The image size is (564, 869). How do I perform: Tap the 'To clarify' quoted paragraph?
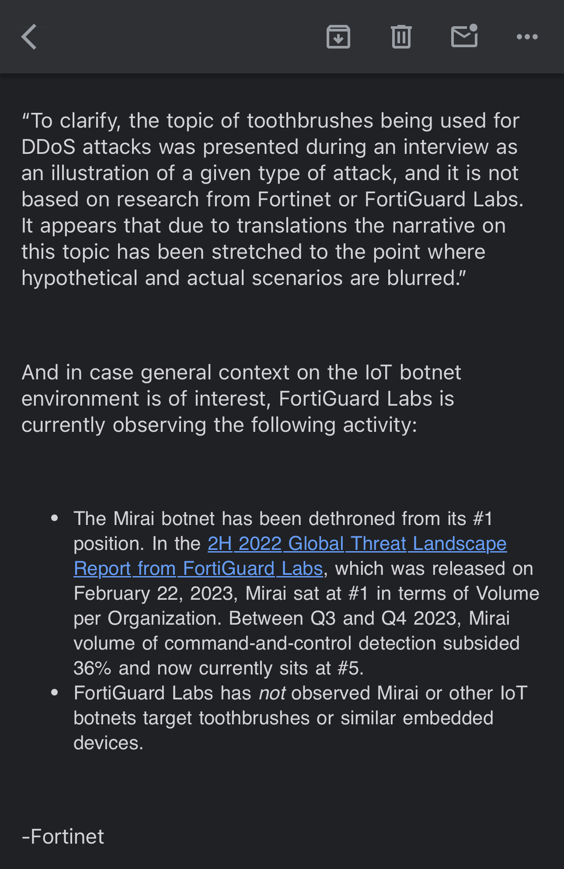271,199
